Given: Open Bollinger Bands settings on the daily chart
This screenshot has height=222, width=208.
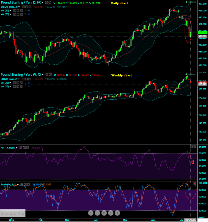Looking at the screenshot, I should (x=26, y=7).
